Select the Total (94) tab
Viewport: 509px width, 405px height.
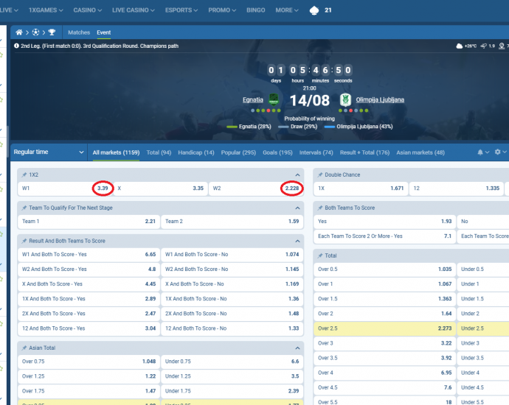159,152
